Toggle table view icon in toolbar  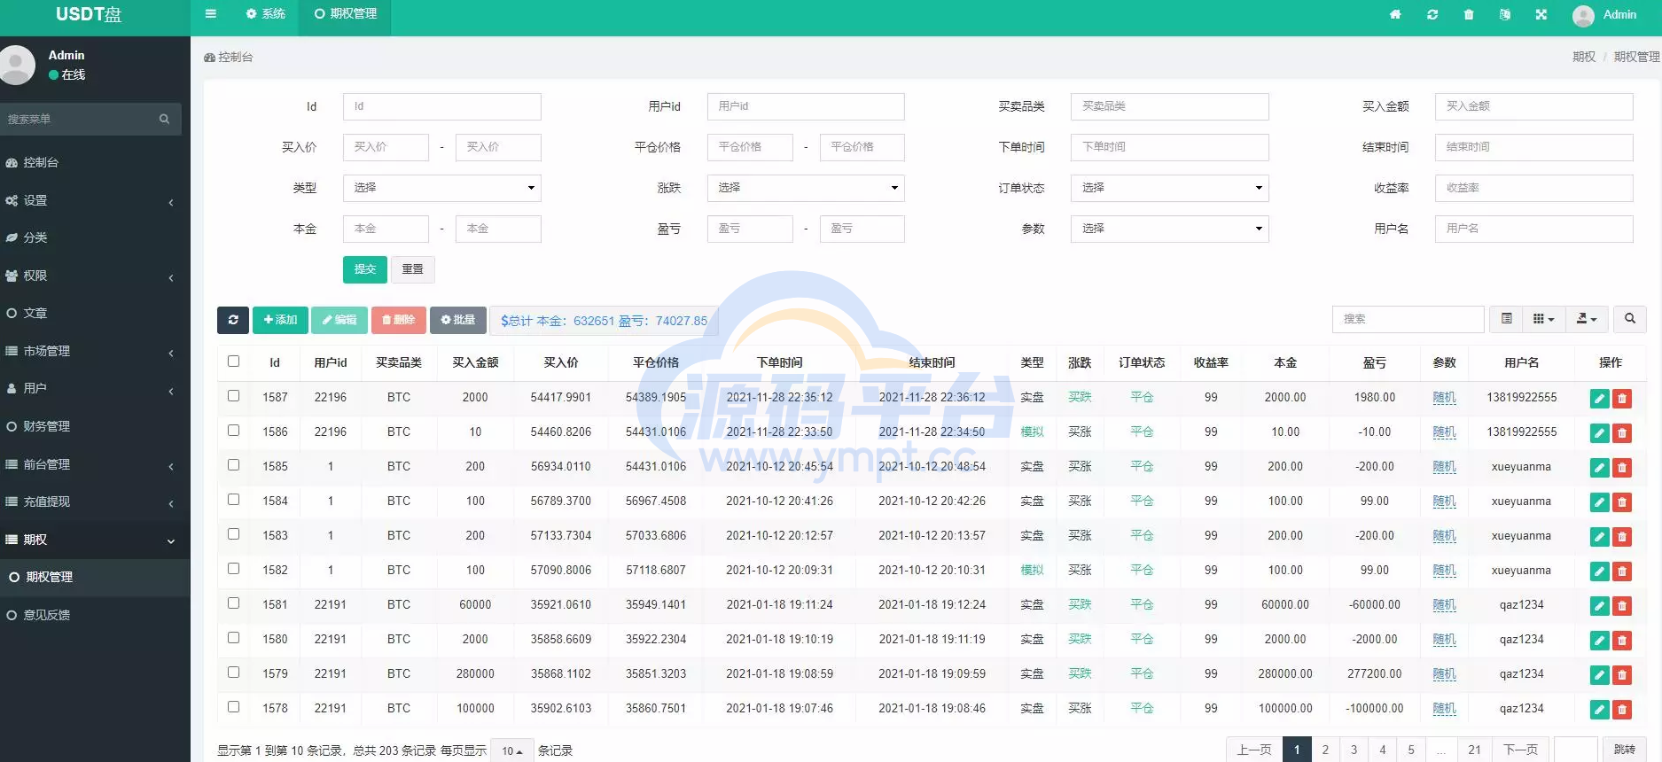click(x=1506, y=319)
